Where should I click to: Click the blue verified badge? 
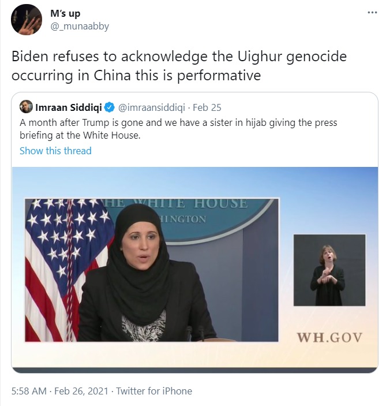point(109,107)
